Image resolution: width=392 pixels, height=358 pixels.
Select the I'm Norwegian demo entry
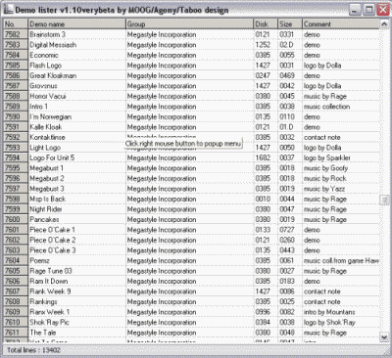click(51, 116)
